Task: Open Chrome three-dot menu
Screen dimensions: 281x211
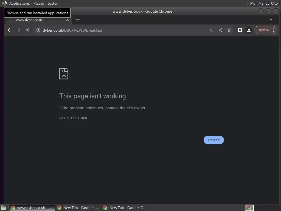Action: (x=274, y=30)
